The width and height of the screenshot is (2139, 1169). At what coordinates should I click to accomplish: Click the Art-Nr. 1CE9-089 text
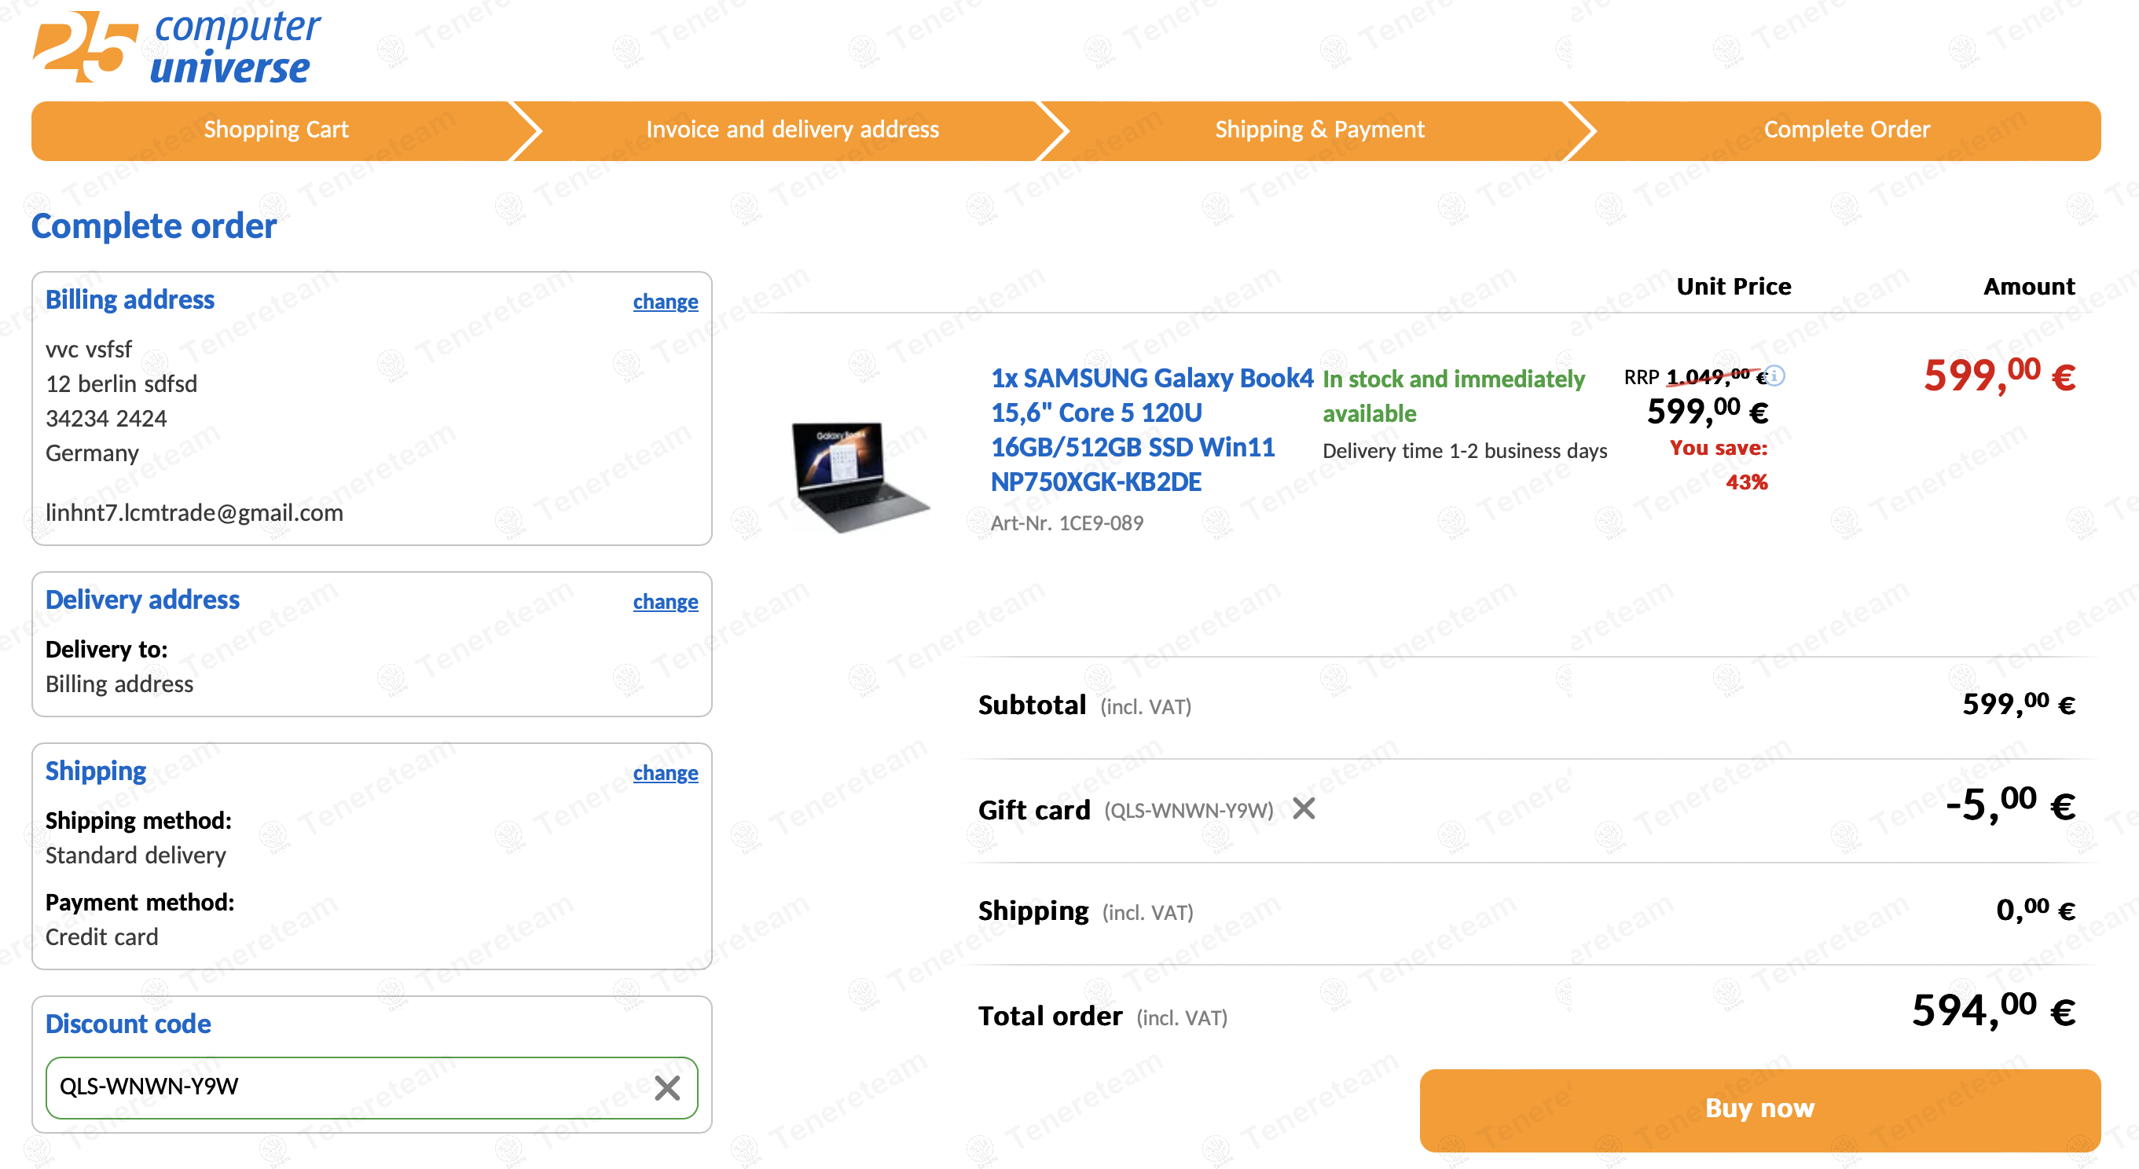coord(1066,523)
